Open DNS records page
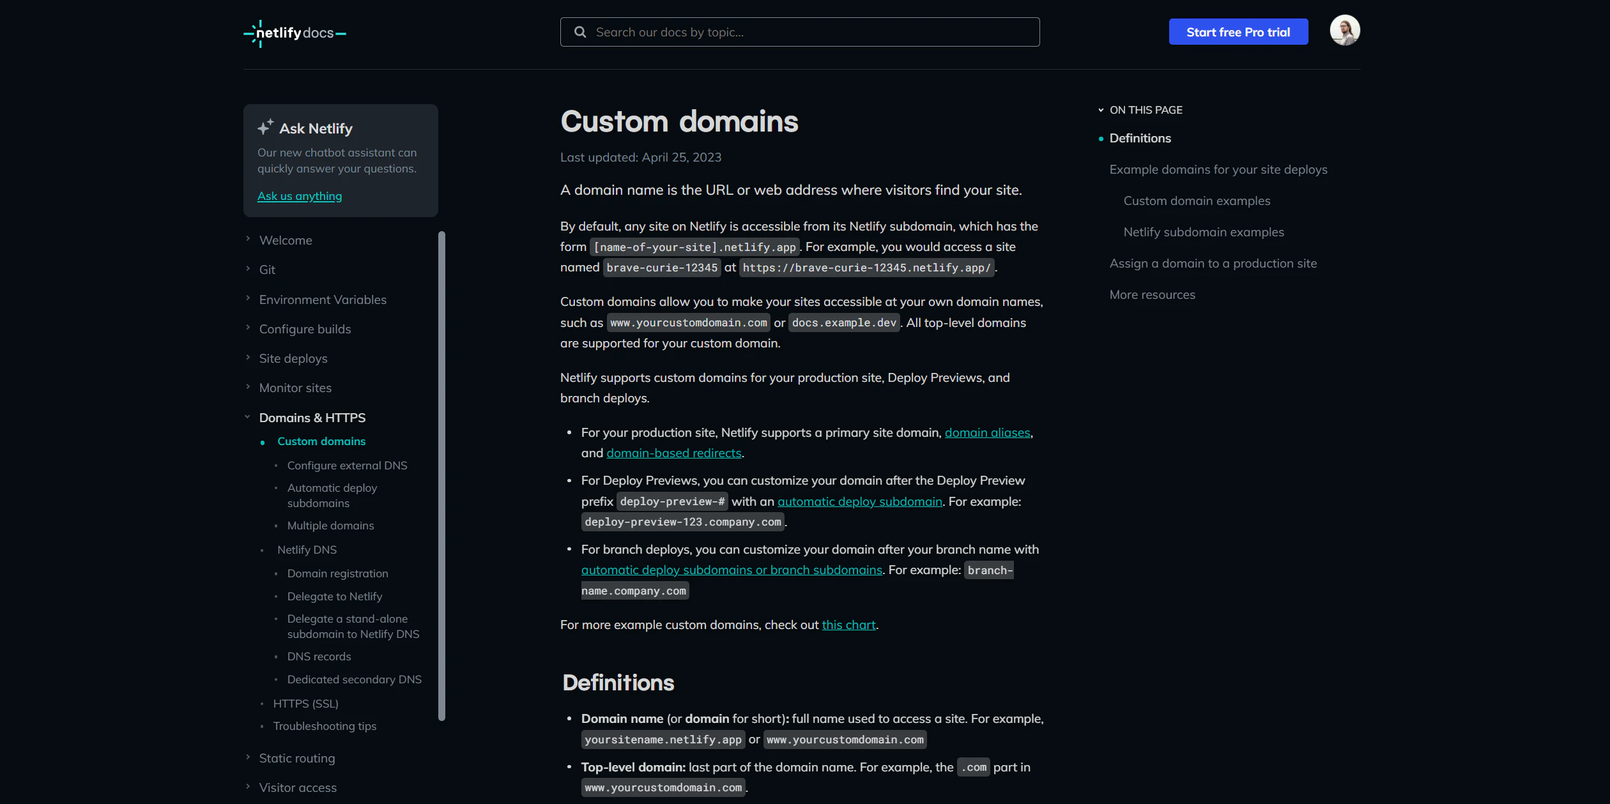Image resolution: width=1610 pixels, height=804 pixels. click(319, 656)
